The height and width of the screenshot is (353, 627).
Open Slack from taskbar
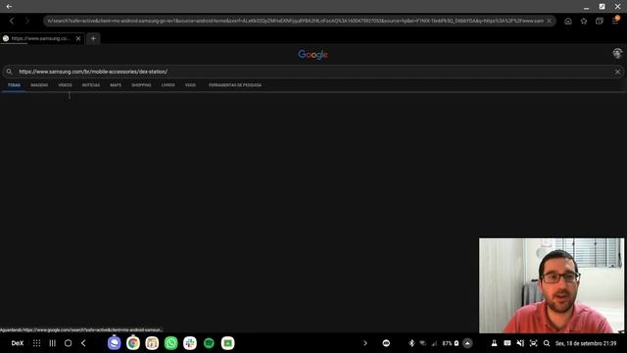coord(190,343)
